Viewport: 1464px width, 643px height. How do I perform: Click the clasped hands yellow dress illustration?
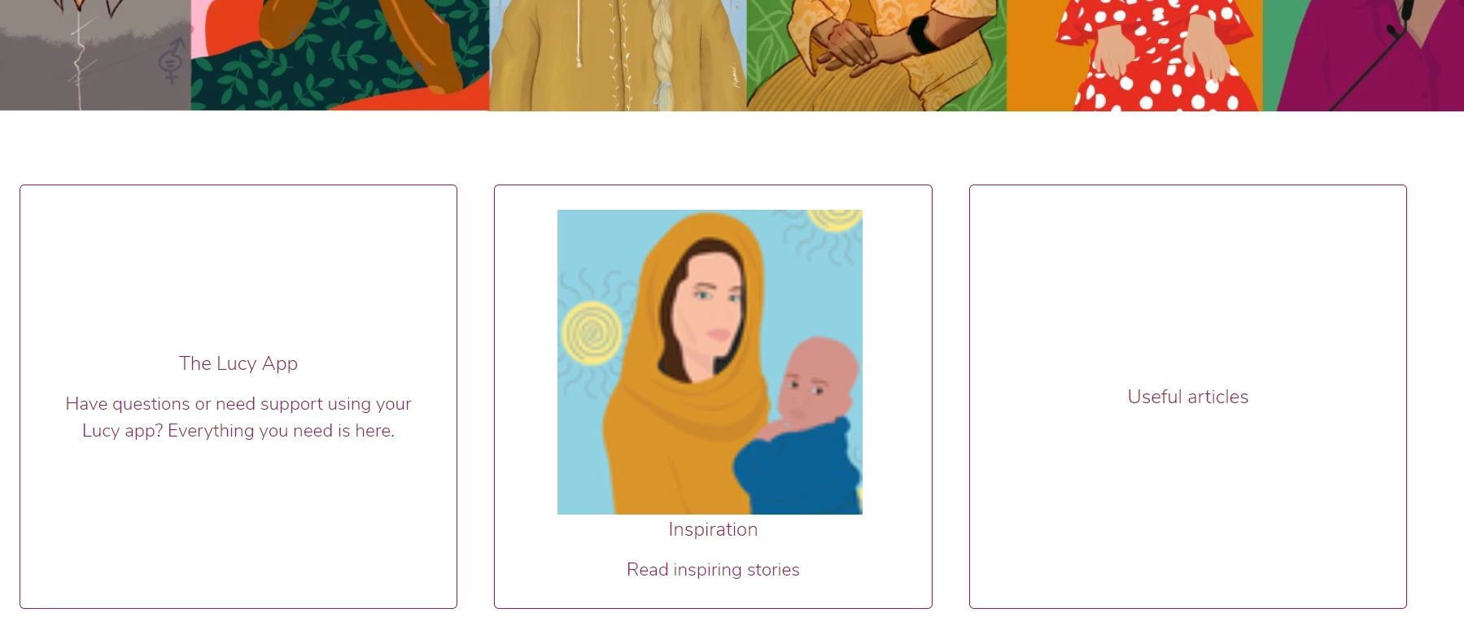[x=876, y=55]
